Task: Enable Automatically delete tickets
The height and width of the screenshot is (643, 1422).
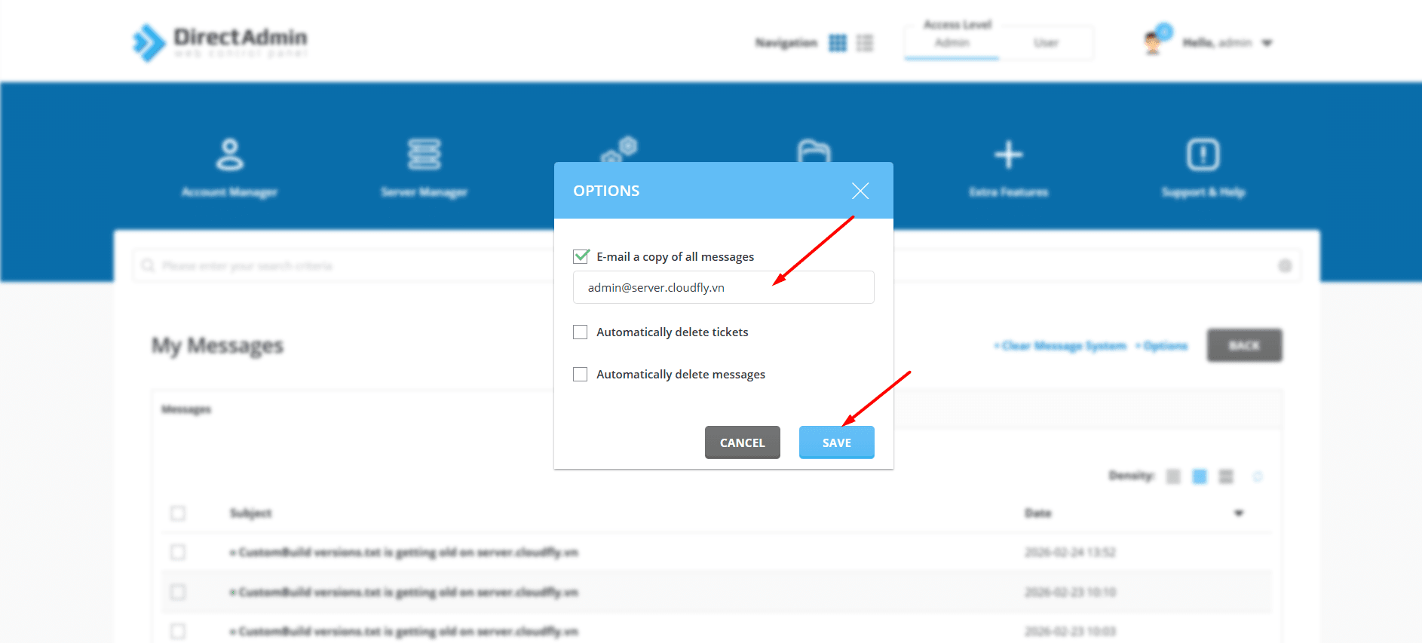Action: coord(581,332)
